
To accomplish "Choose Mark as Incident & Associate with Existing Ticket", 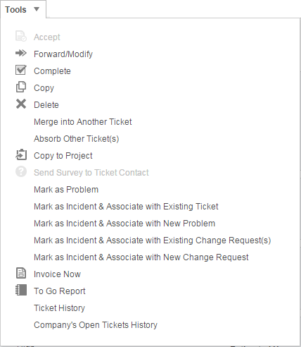I will pos(126,207).
